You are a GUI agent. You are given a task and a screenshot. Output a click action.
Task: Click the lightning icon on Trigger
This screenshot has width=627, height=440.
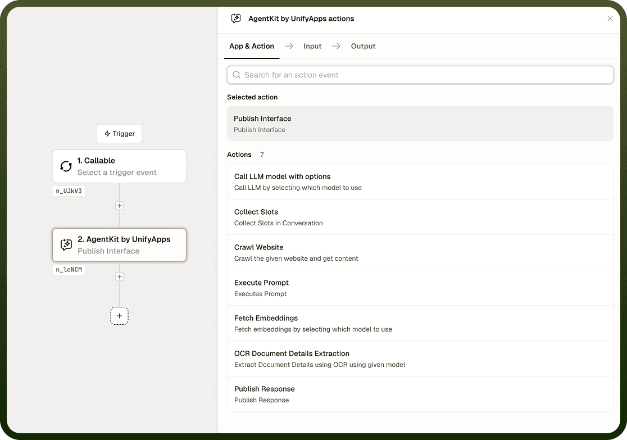click(107, 134)
